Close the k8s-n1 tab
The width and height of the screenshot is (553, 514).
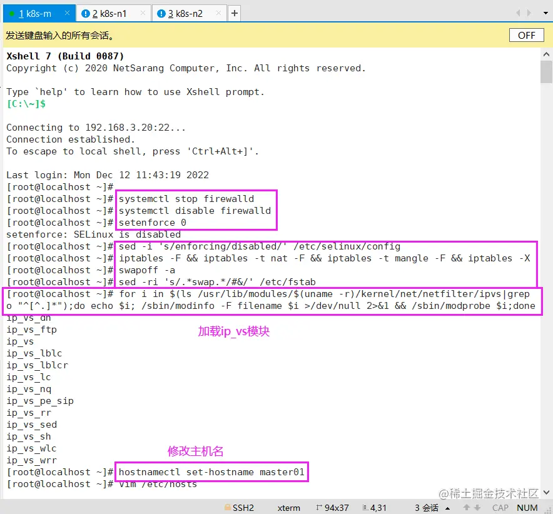(x=143, y=13)
